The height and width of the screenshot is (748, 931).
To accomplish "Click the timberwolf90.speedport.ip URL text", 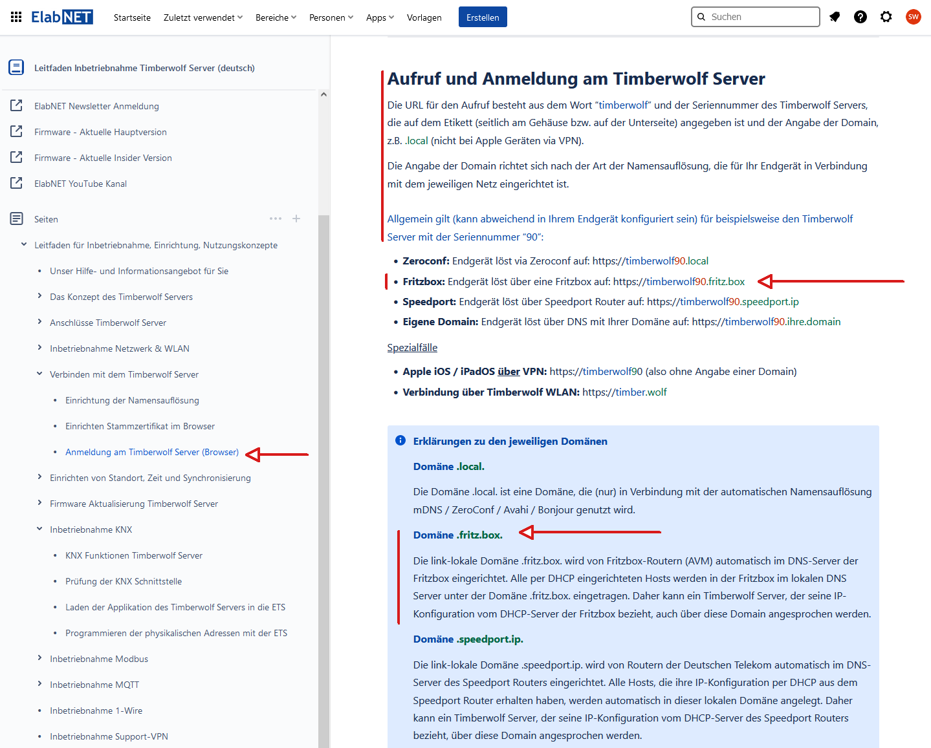I will [x=723, y=301].
